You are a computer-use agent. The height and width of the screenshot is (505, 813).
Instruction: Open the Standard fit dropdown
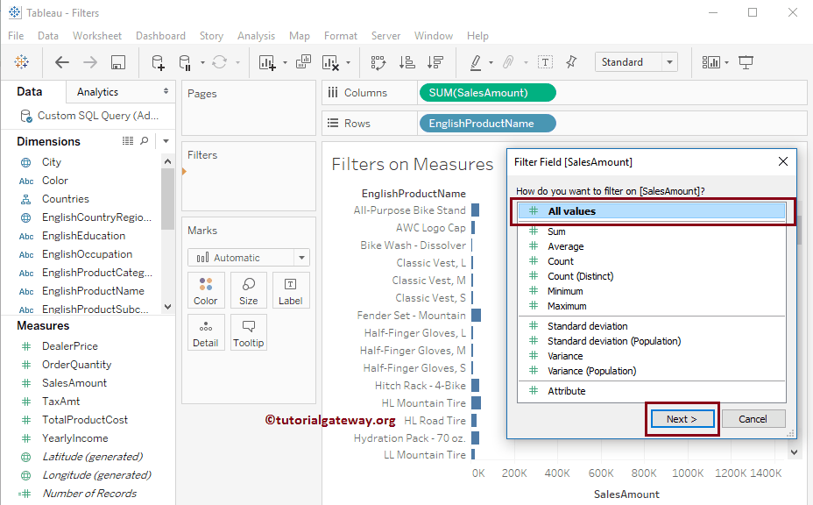[636, 62]
